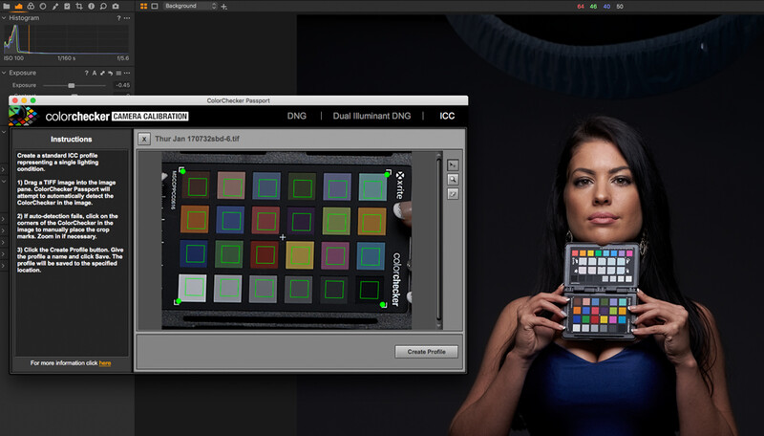Click the file name Thur Jan 170732sbd-6.tif
The height and width of the screenshot is (436, 764).
click(x=197, y=139)
